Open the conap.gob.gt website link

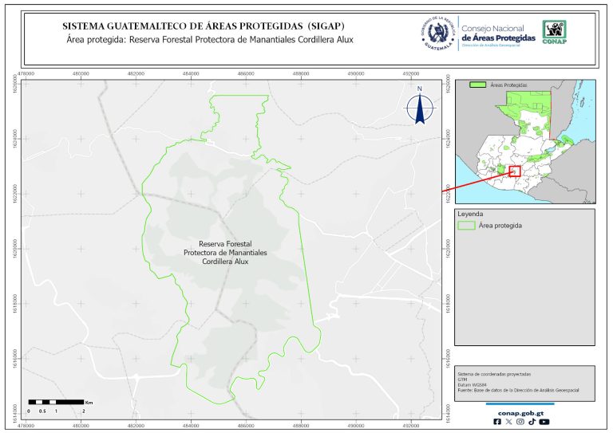[520, 412]
